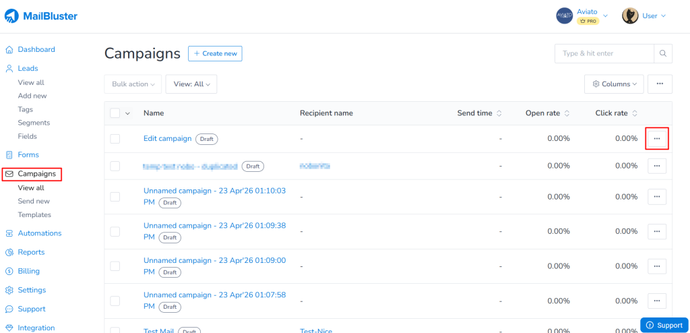The width and height of the screenshot is (690, 333).
Task: Click the Create new button
Action: [215, 53]
